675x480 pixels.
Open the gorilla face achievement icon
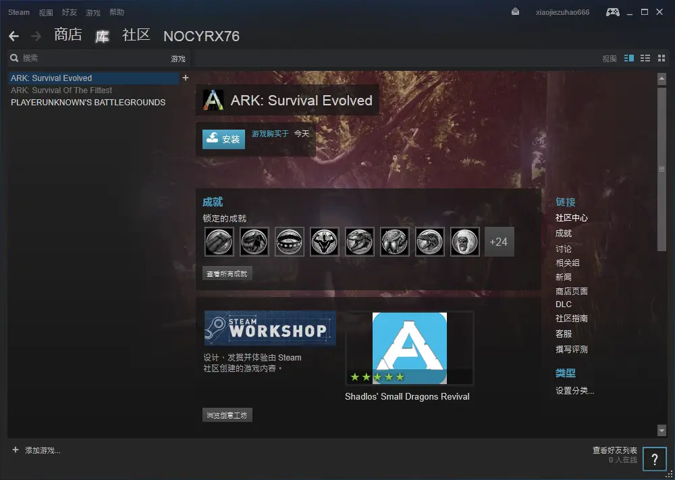coord(465,242)
